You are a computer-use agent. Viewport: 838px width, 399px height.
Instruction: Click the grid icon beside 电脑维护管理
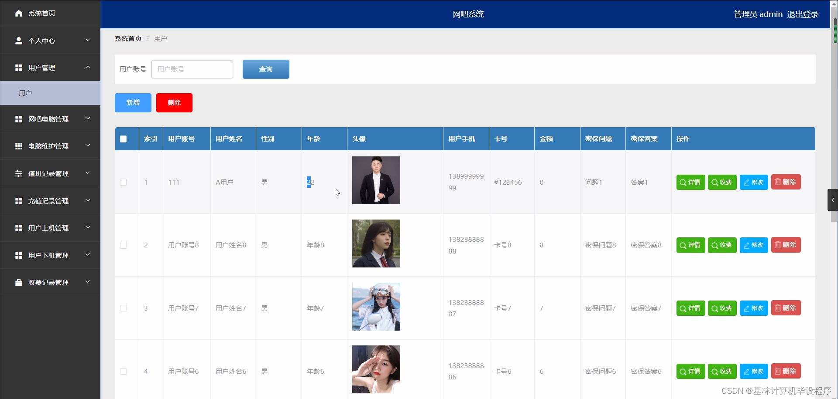[x=18, y=145]
